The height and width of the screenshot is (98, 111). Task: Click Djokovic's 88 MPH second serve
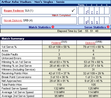93,96
